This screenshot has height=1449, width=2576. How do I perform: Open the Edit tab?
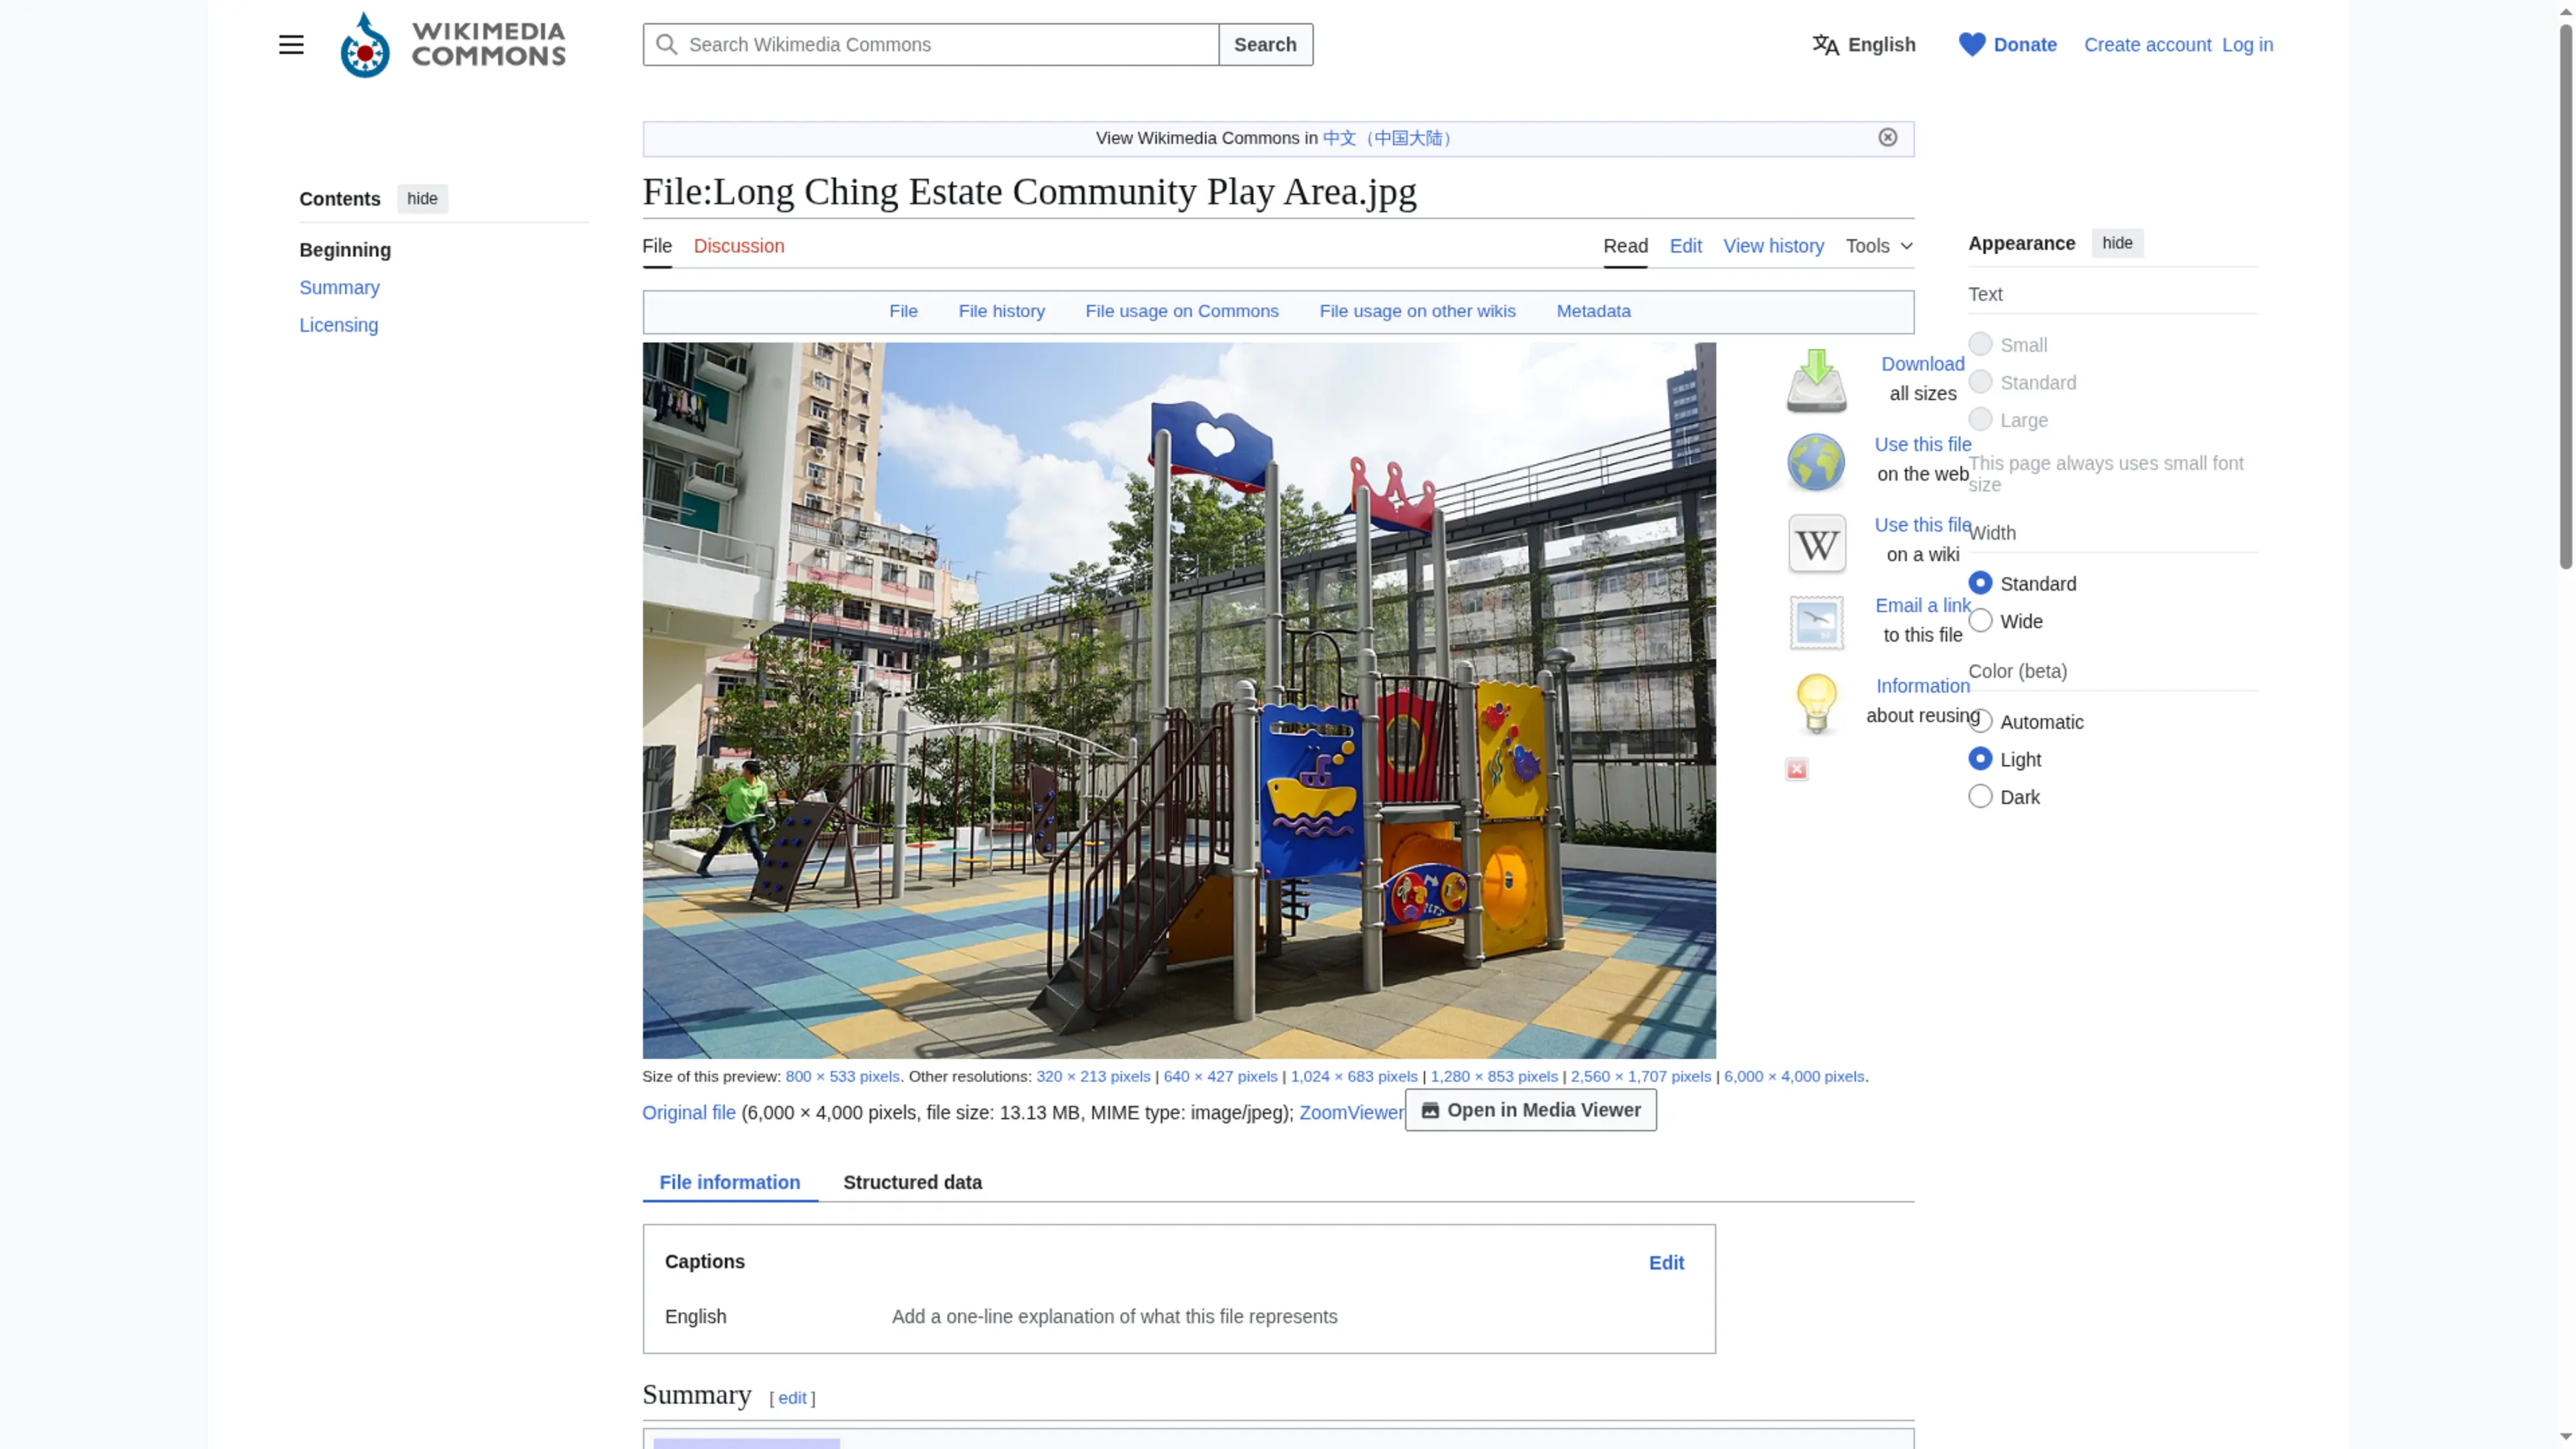(1686, 246)
